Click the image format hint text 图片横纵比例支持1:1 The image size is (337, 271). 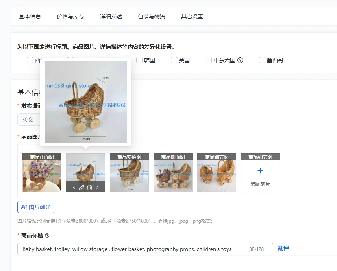tap(115, 221)
